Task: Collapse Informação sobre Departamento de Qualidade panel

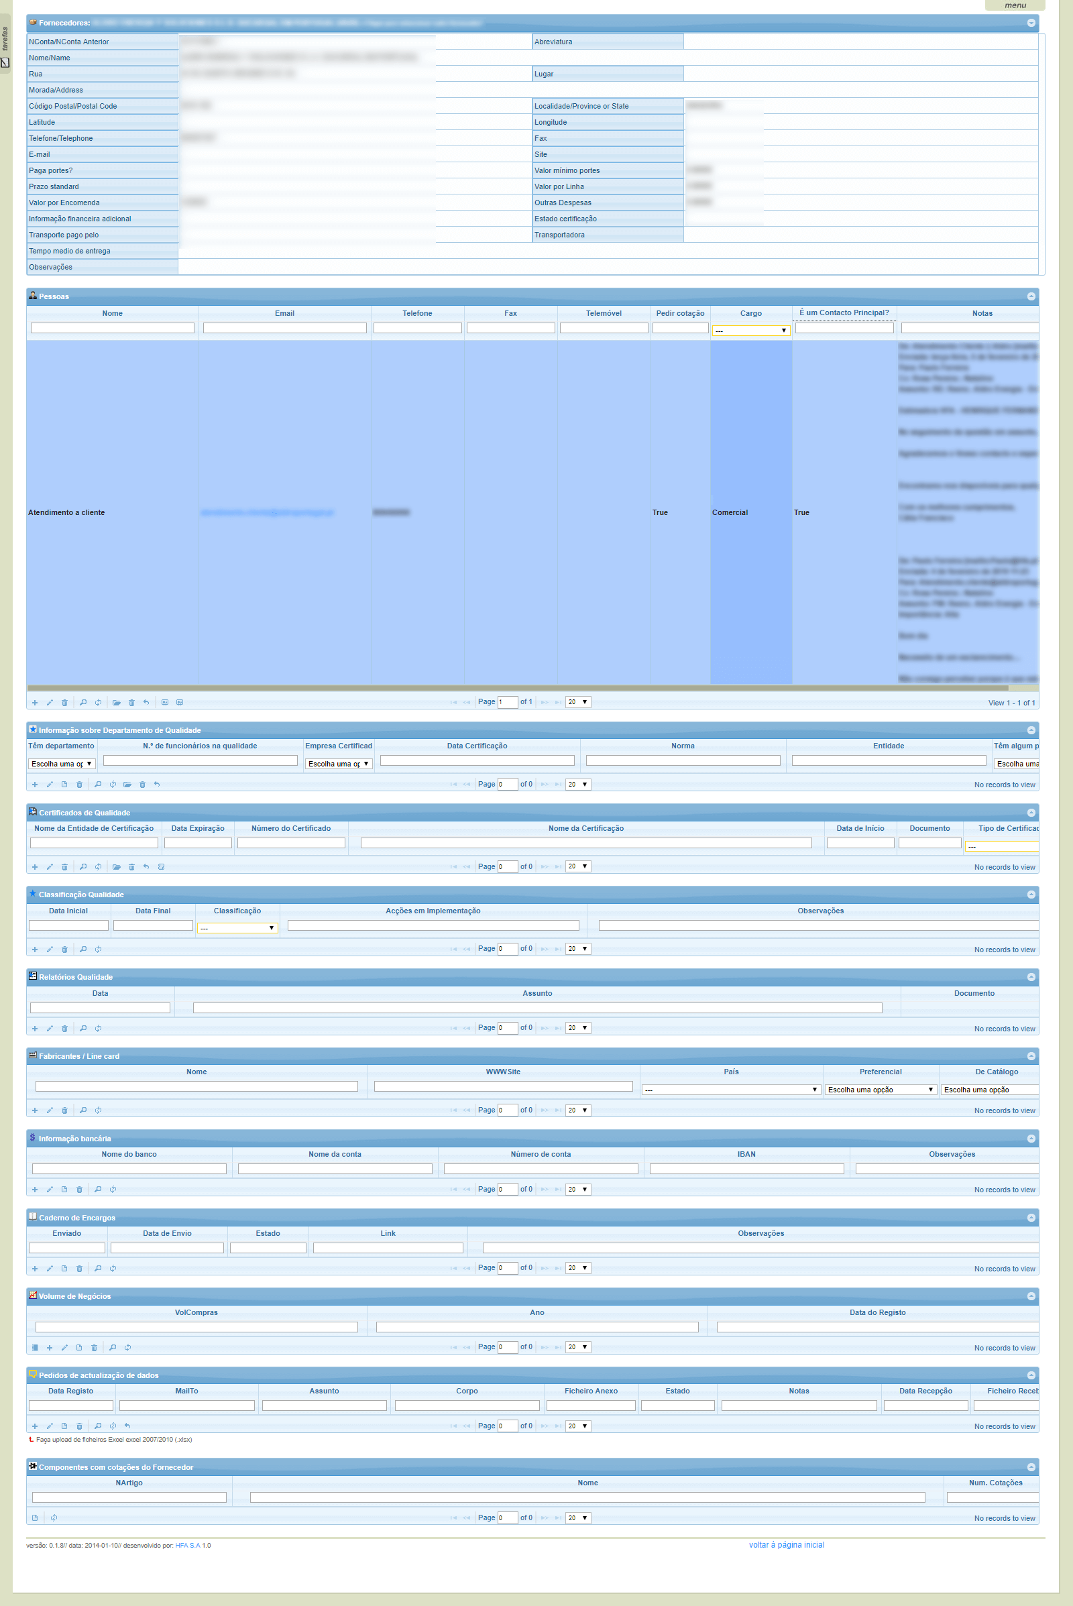Action: [1031, 730]
